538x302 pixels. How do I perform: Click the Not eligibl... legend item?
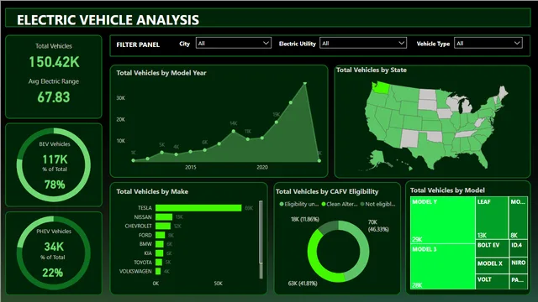pos(377,204)
